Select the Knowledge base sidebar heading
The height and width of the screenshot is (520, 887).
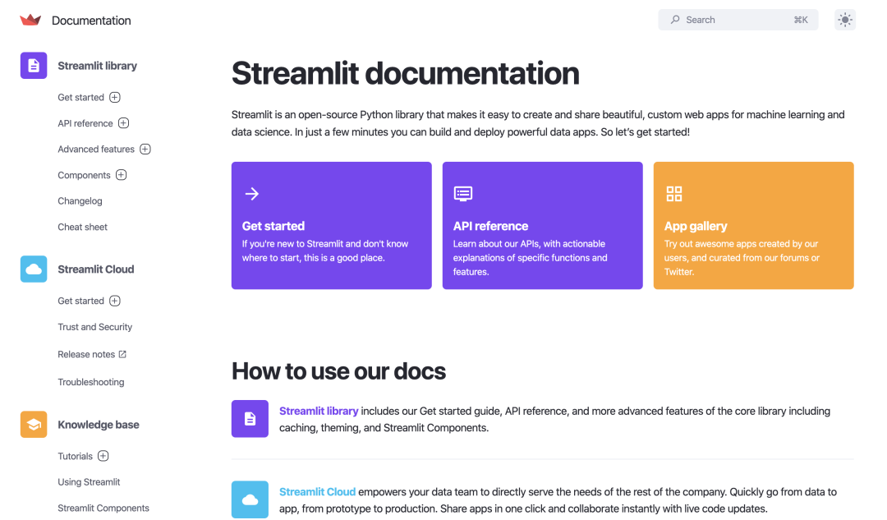tap(99, 425)
